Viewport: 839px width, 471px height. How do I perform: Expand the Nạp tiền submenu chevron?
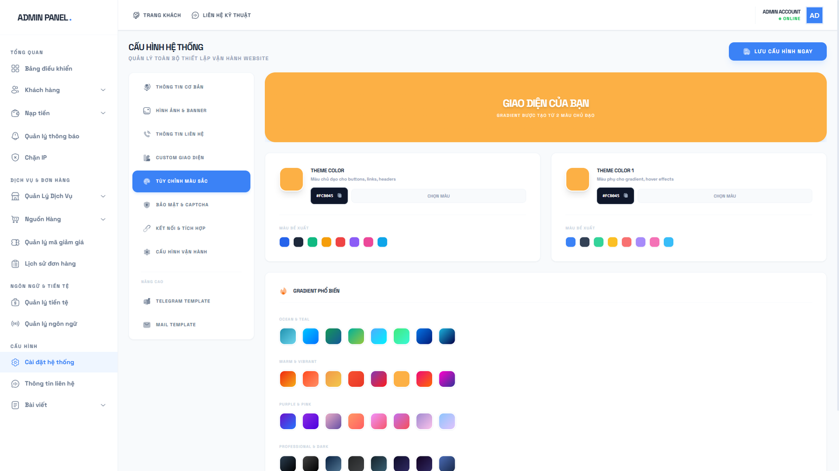tap(103, 113)
